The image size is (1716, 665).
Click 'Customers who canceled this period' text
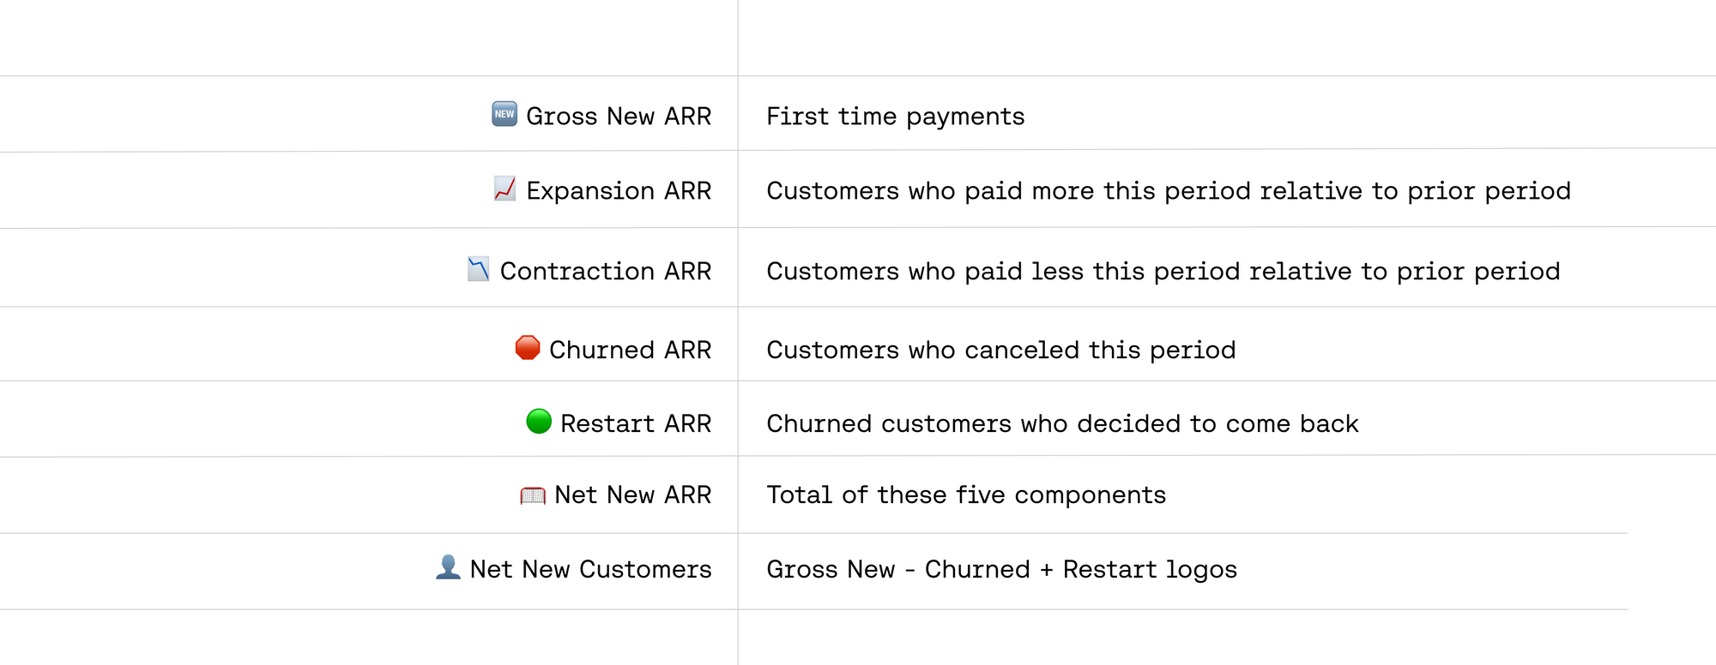(x=1001, y=350)
